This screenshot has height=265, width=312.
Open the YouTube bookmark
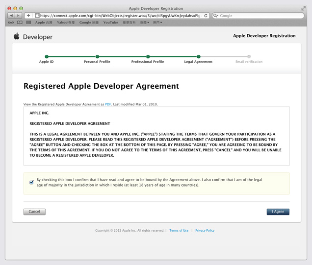[x=111, y=23]
